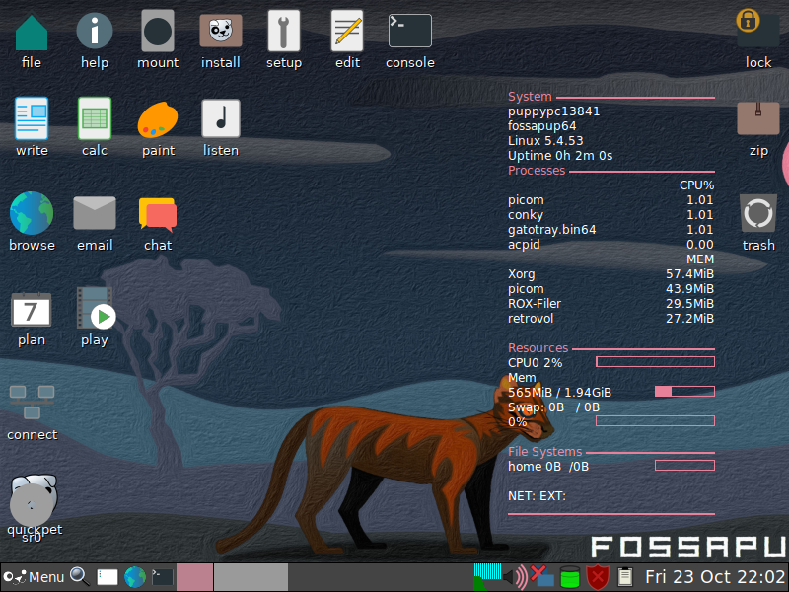This screenshot has height=592, width=789.
Task: Click the acpid process row
Action: (x=610, y=244)
